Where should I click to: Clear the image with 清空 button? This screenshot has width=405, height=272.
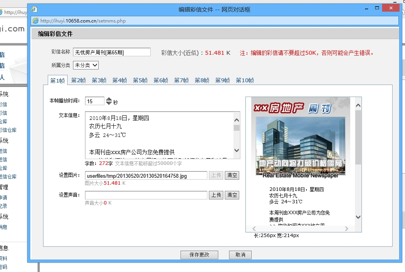tap(232, 175)
